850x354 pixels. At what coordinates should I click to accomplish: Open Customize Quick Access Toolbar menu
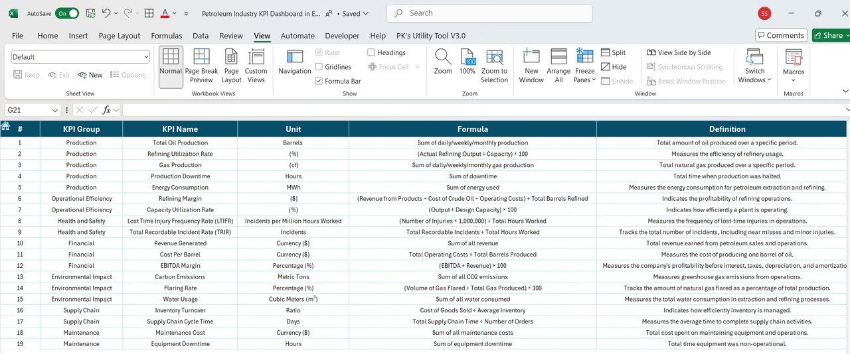(186, 13)
